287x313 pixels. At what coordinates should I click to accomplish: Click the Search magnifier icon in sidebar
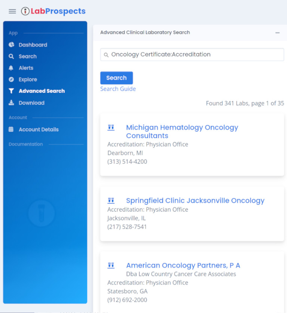tap(11, 56)
